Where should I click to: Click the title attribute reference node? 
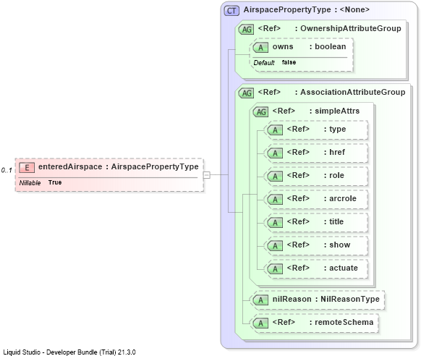pos(316,222)
